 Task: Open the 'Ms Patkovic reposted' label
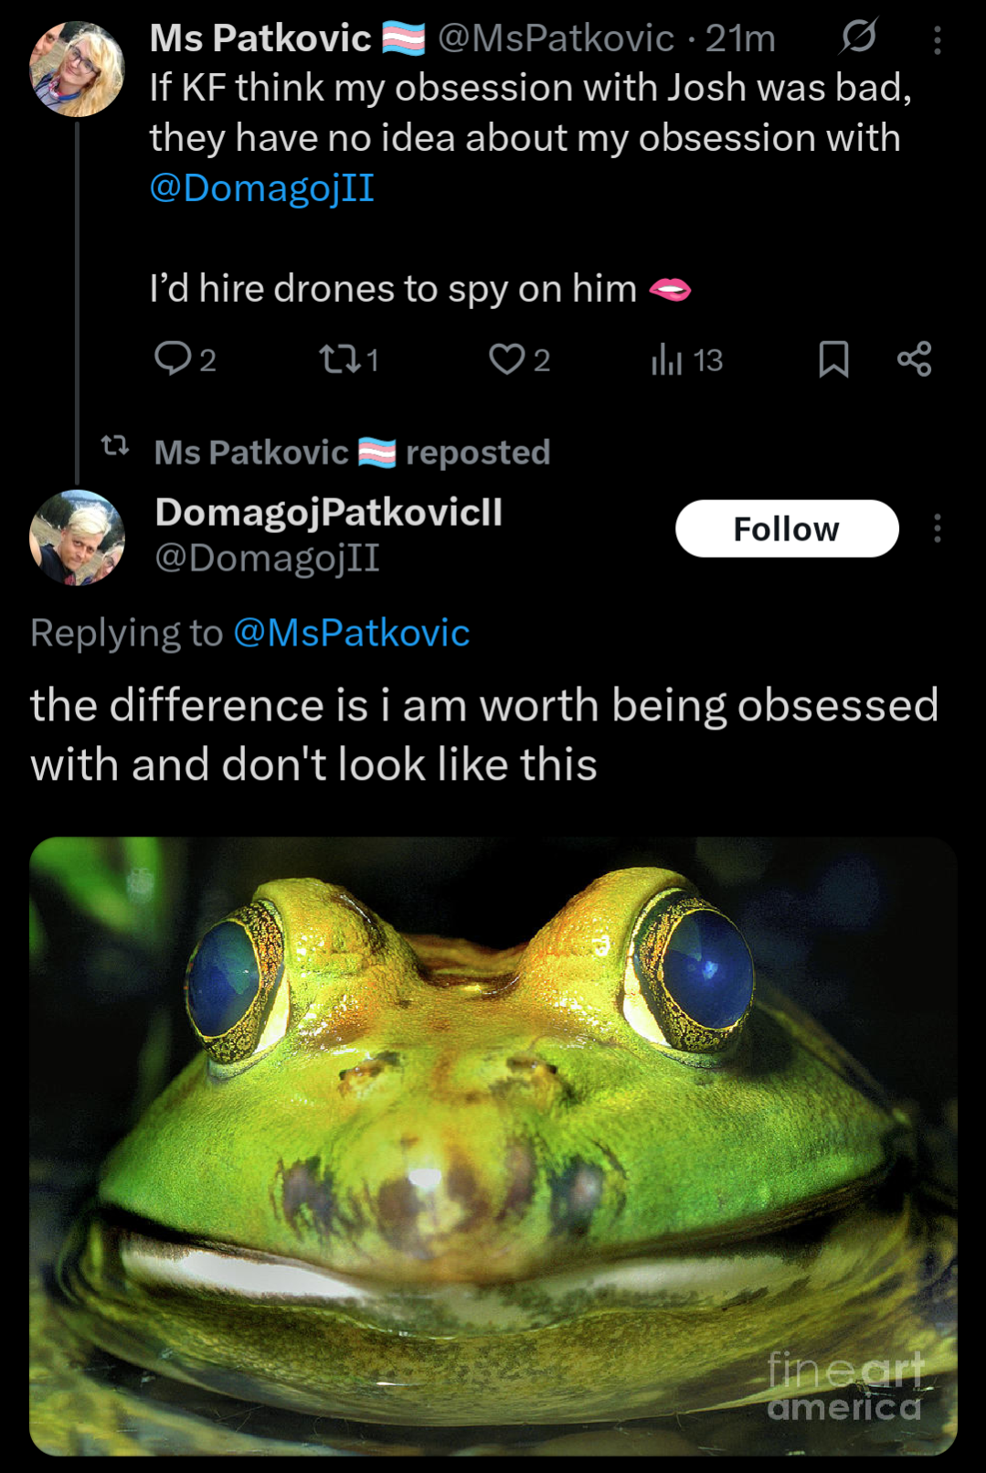[352, 453]
